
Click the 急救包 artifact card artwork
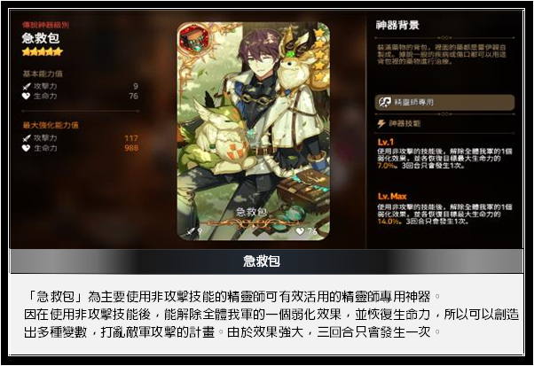(254, 131)
